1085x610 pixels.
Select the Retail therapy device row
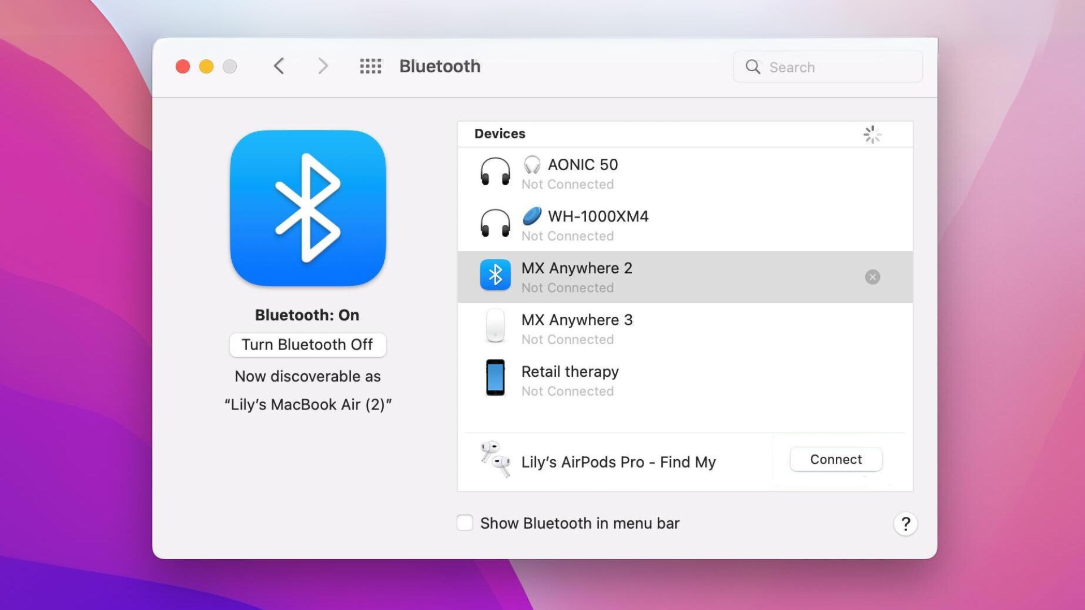click(685, 380)
